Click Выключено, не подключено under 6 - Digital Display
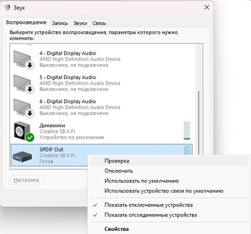Screen dimensions: 251x234 pos(74,114)
